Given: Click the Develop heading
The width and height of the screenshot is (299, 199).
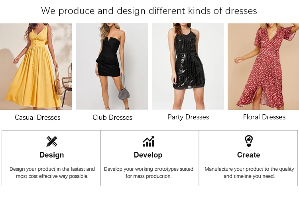Looking at the screenshot, I should 148,155.
